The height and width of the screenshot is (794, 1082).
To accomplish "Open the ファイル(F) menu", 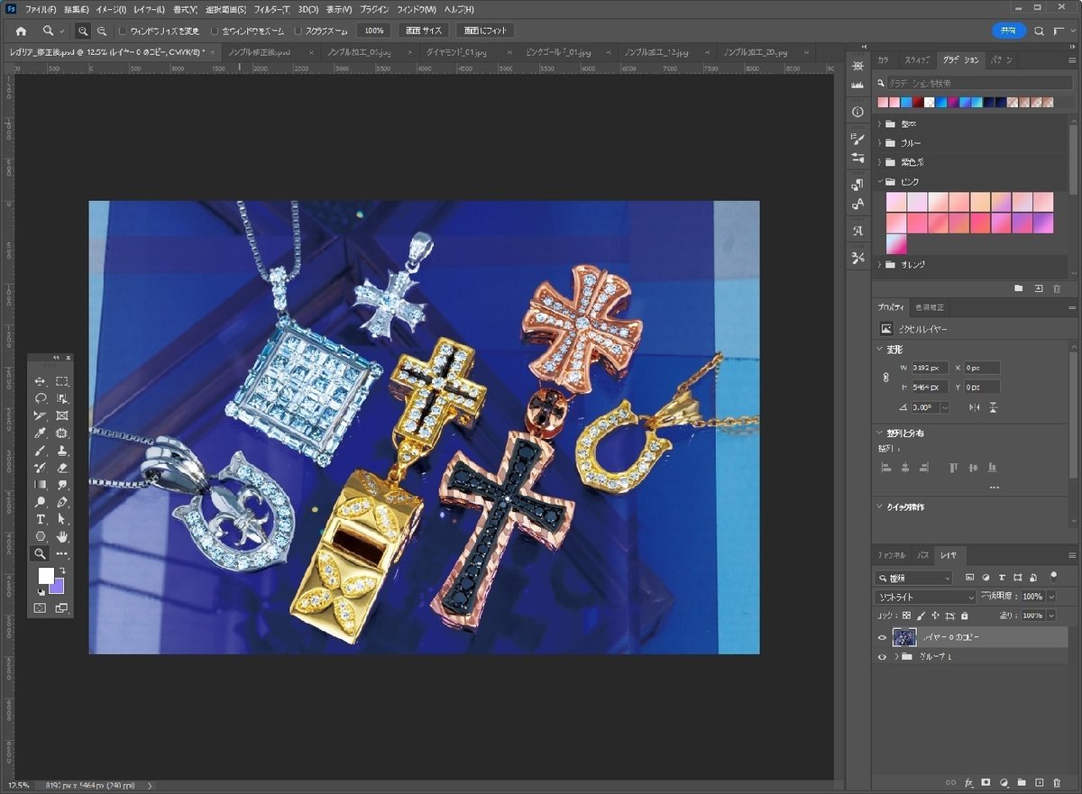I will [x=41, y=9].
